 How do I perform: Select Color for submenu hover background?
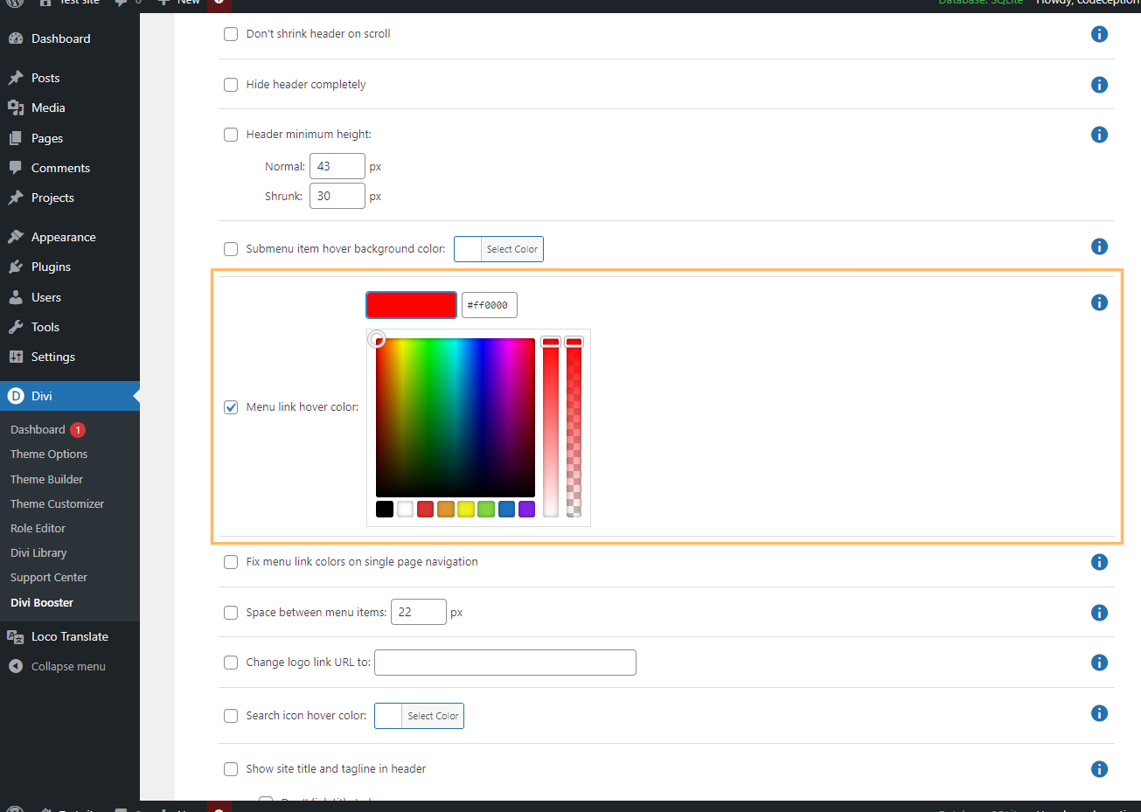click(x=498, y=249)
